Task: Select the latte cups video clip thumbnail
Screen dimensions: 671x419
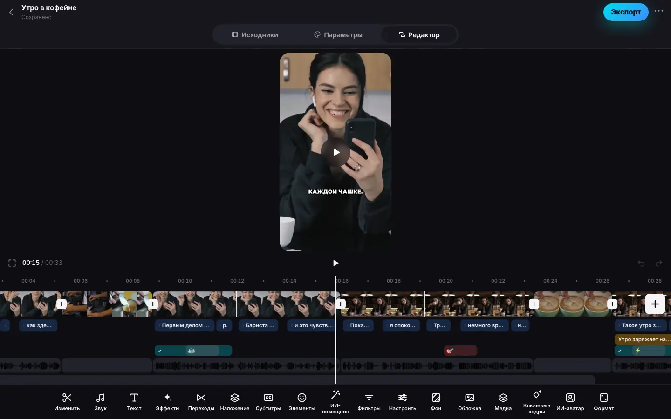Action: (573, 304)
